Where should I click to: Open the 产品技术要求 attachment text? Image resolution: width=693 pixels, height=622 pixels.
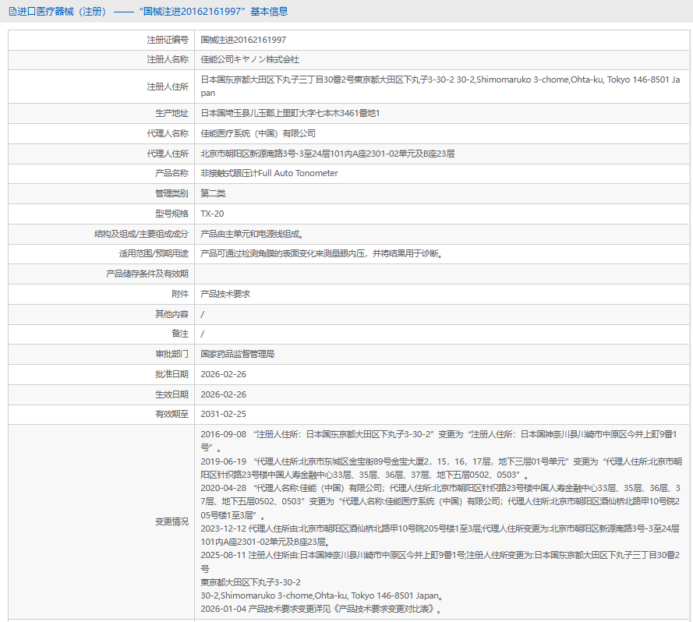pos(225,294)
